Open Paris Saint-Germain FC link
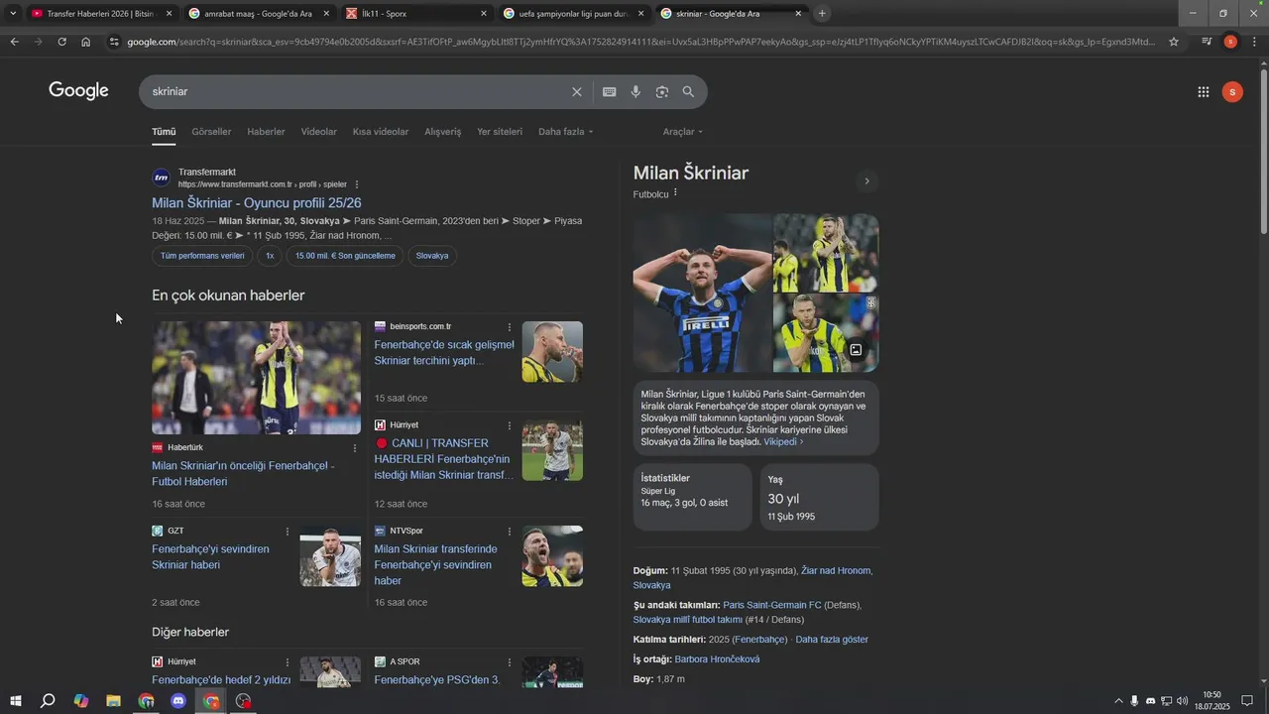This screenshot has width=1269, height=714. click(x=772, y=605)
